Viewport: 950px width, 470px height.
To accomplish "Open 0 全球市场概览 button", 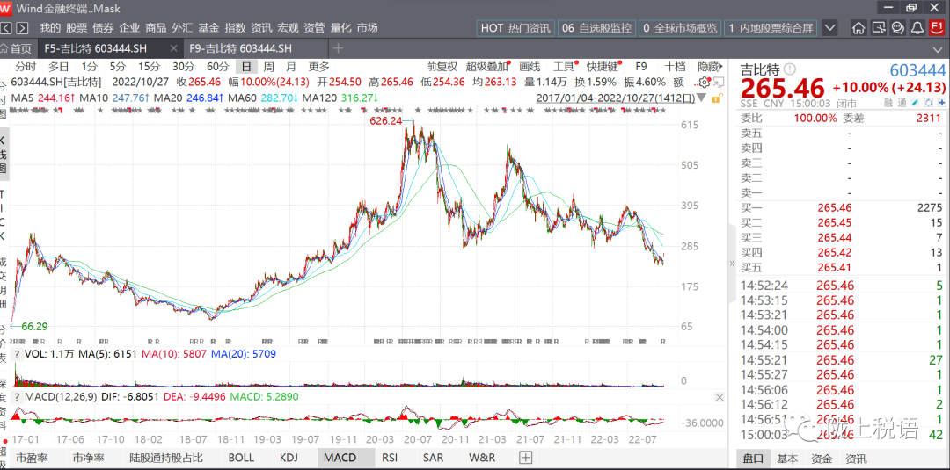I will click(679, 28).
